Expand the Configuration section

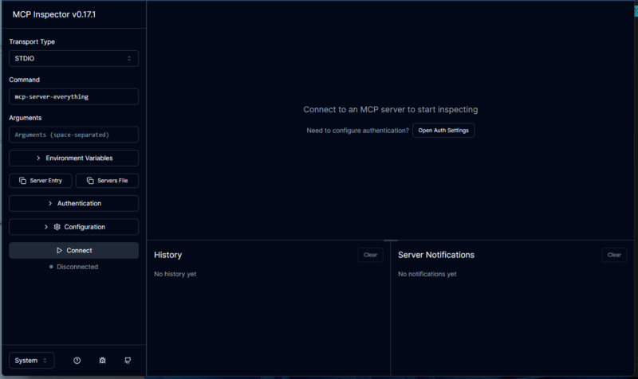[73, 227]
